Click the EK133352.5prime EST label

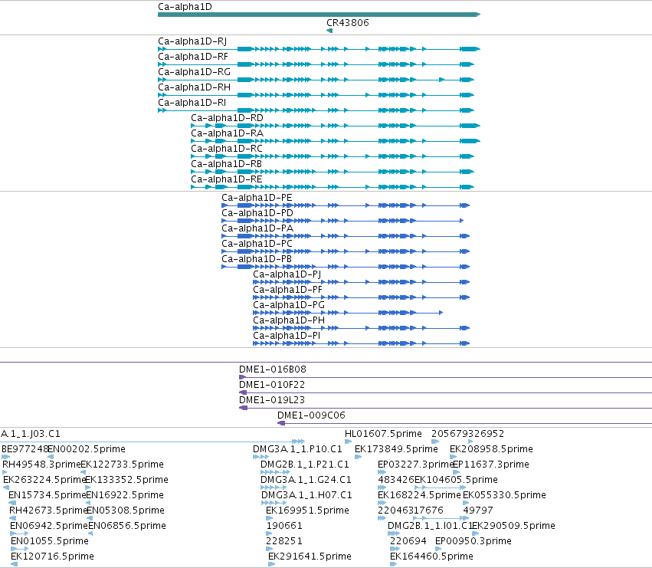[126, 480]
